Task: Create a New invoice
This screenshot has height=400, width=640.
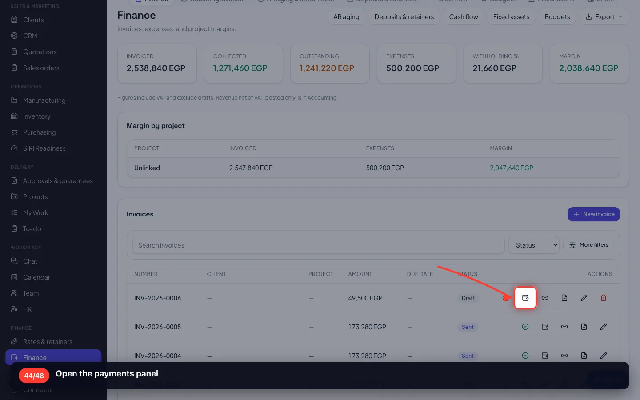Action: point(594,214)
